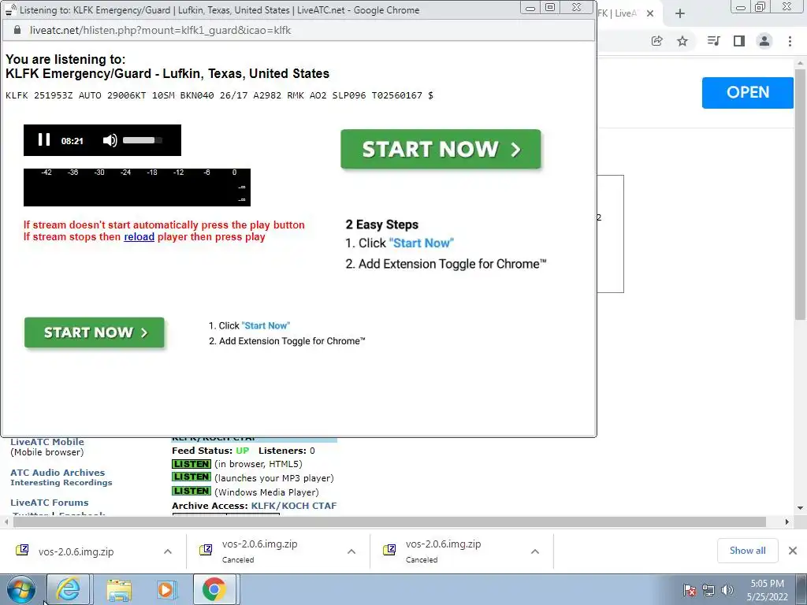
Task: Click LISTEN Windows Media Player button
Action: click(x=192, y=492)
